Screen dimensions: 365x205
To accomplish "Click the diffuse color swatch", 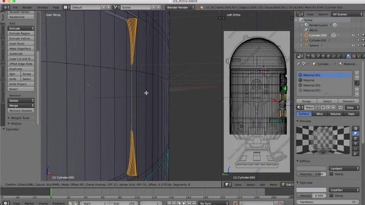I will click(311, 169).
